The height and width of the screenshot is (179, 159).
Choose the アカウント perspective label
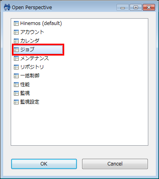(32, 32)
